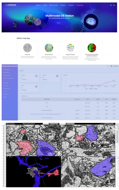Open the KNeuroViz app icon

pos(27,48)
